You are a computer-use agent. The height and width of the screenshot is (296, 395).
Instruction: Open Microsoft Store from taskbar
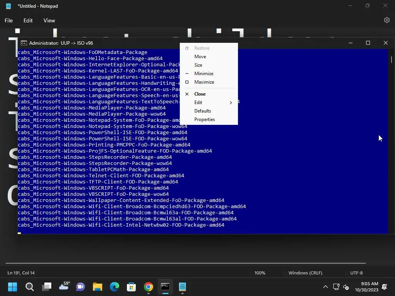tap(131, 287)
